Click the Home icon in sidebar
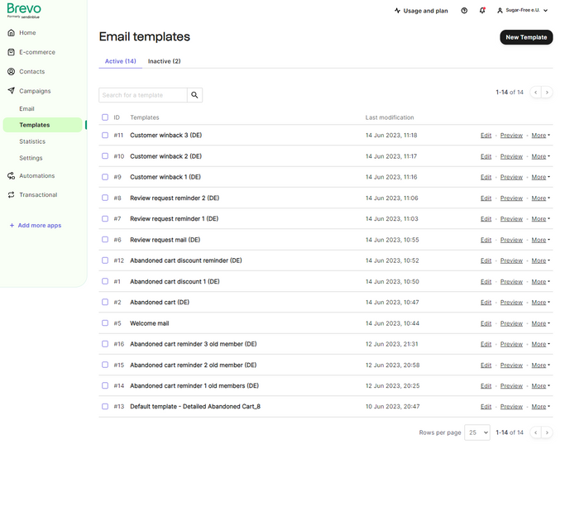This screenshot has width=565, height=516. coord(11,33)
